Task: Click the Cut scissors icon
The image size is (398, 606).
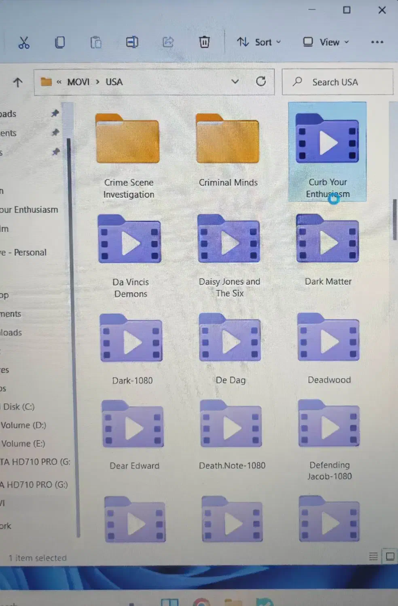Action: point(24,42)
